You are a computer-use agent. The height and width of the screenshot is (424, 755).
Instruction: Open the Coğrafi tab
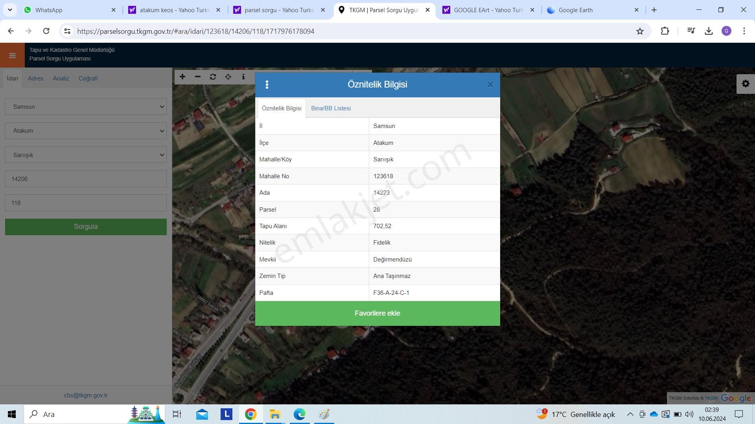pyautogui.click(x=88, y=79)
